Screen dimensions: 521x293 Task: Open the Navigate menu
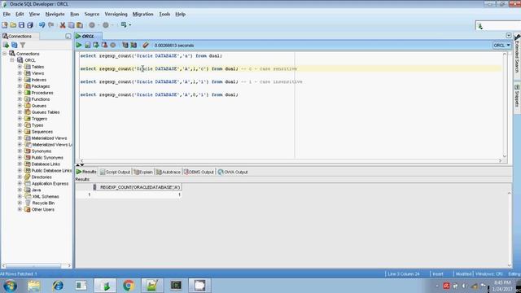click(55, 15)
